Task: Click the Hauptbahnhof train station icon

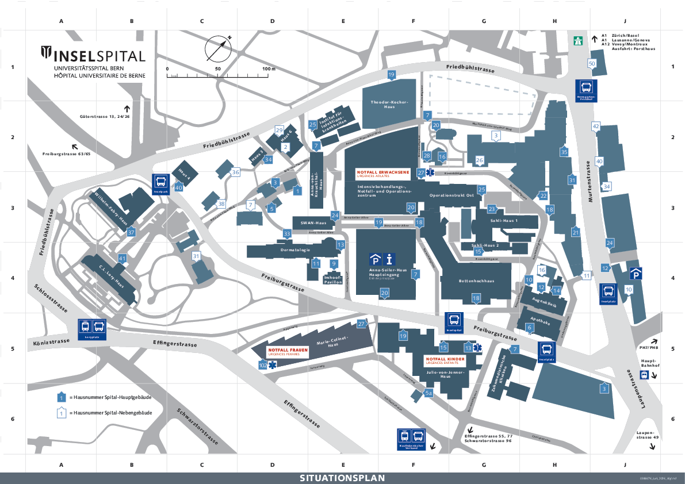Action: [x=644, y=375]
